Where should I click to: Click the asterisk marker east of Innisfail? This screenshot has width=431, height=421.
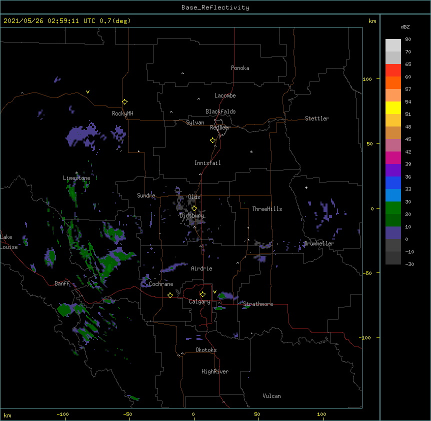pos(251,151)
